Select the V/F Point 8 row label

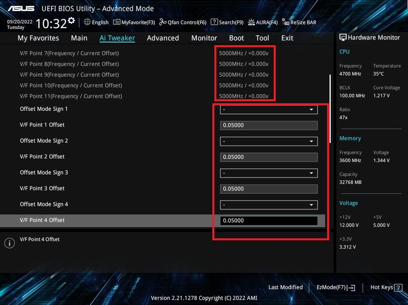69,64
